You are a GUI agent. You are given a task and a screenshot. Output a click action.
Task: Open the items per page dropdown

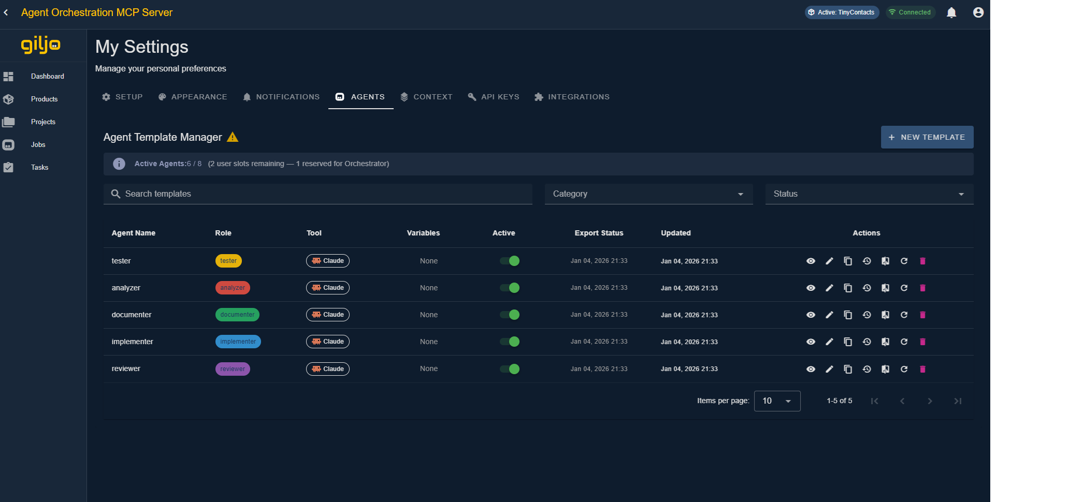pos(777,401)
